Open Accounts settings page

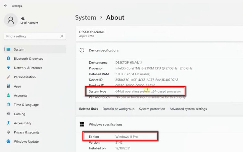[x=20, y=96]
